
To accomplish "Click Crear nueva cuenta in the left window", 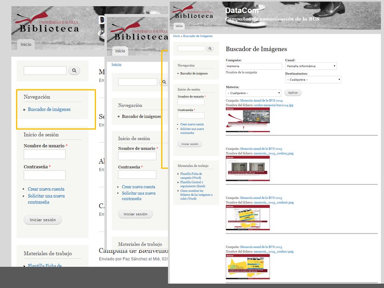I will point(46,189).
